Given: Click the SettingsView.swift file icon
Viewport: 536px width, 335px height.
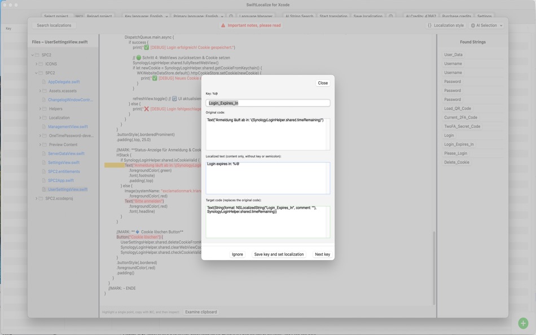Looking at the screenshot, I should point(44,163).
